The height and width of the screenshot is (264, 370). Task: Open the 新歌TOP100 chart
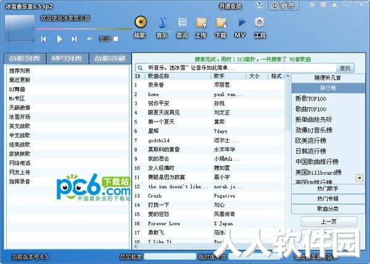click(x=311, y=99)
